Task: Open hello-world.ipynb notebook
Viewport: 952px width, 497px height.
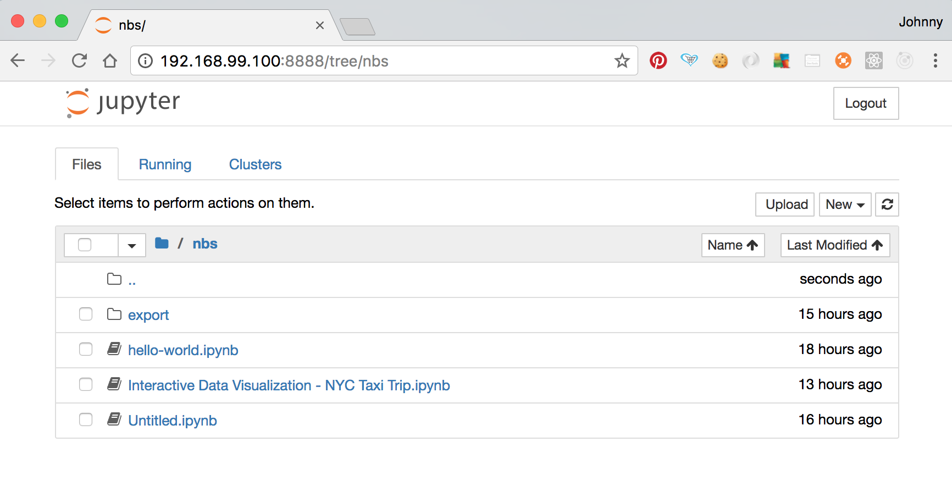Action: click(183, 350)
